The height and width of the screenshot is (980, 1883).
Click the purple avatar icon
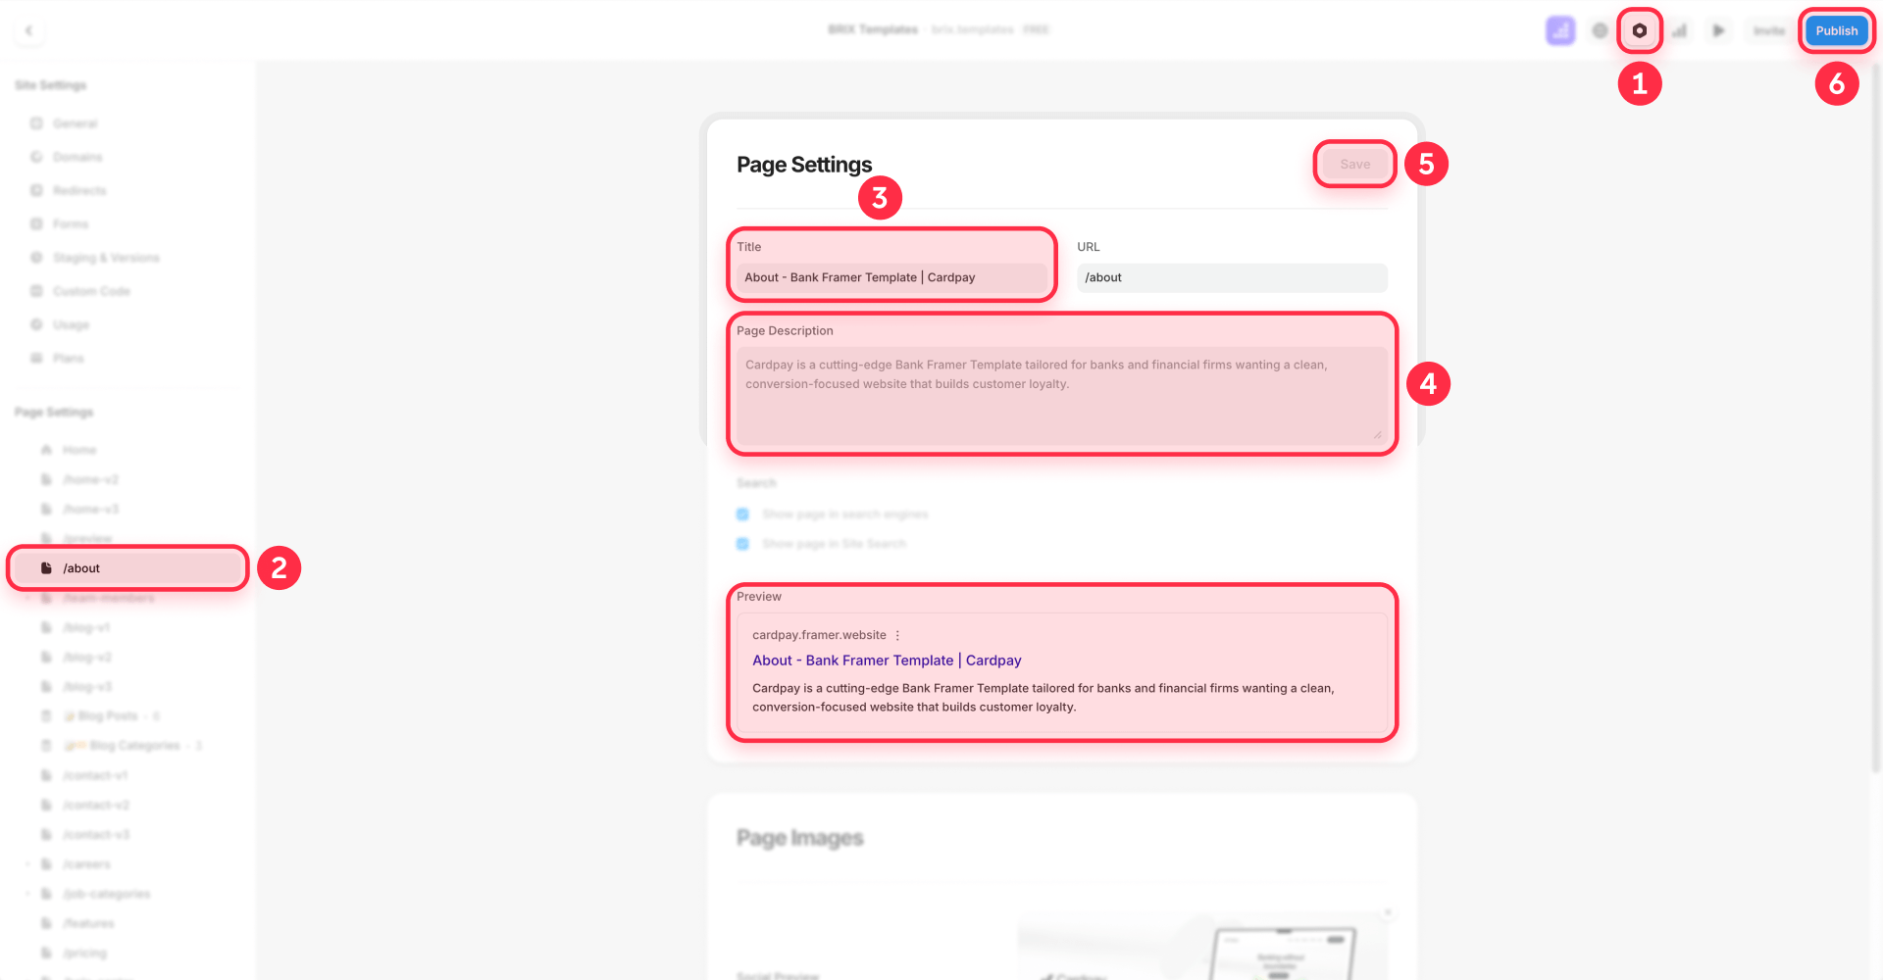1560,30
